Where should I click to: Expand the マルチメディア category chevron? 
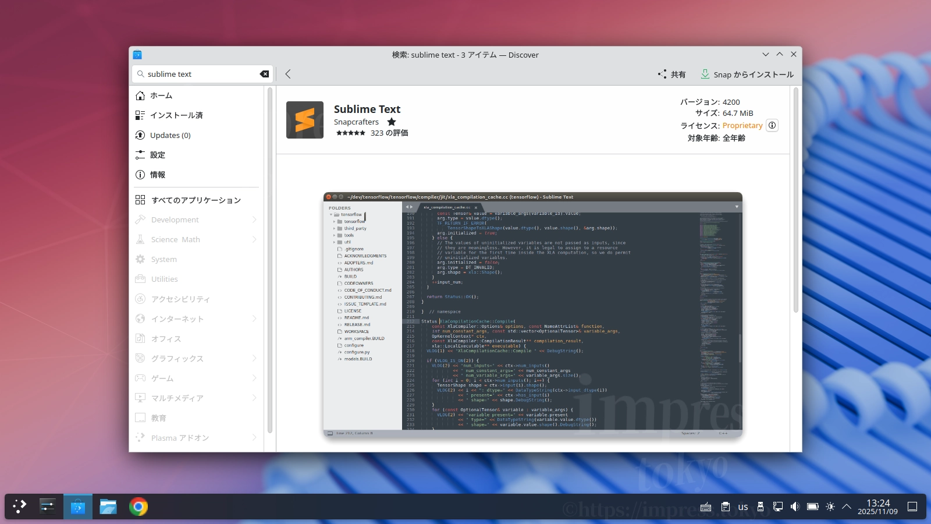click(x=254, y=398)
